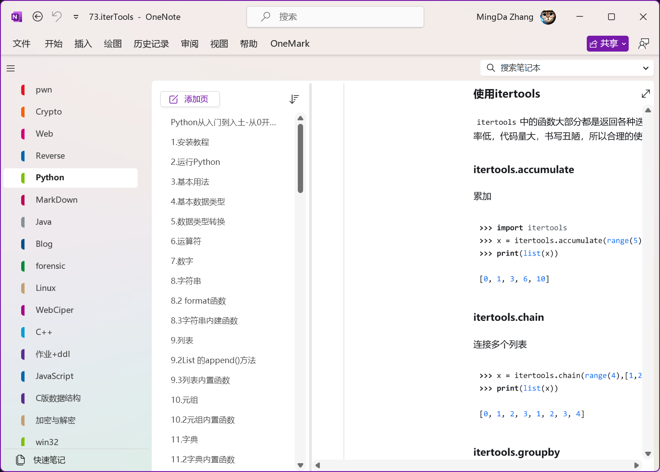Click the user account avatar picture
The width and height of the screenshot is (660, 472).
click(x=548, y=17)
